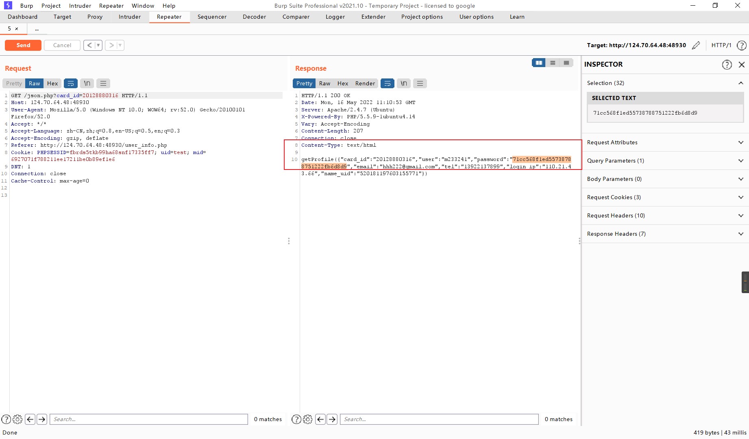The width and height of the screenshot is (749, 439).
Task: Open the Extender tab
Action: click(x=373, y=17)
